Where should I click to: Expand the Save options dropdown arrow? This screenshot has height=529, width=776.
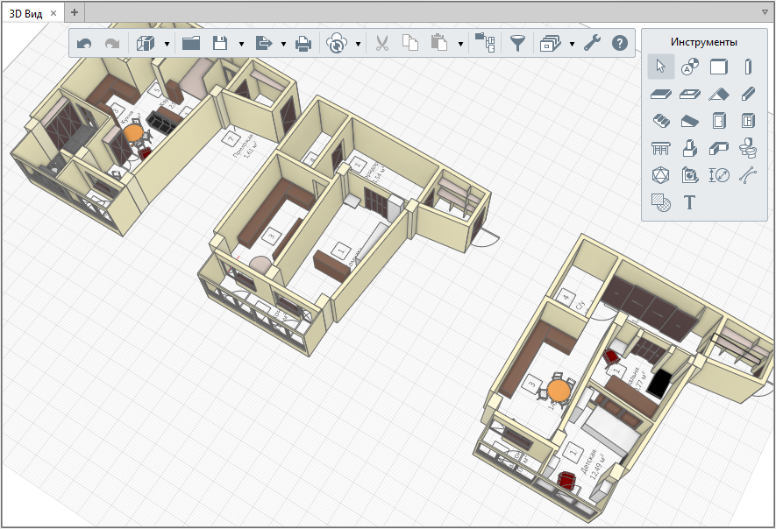coord(241,44)
